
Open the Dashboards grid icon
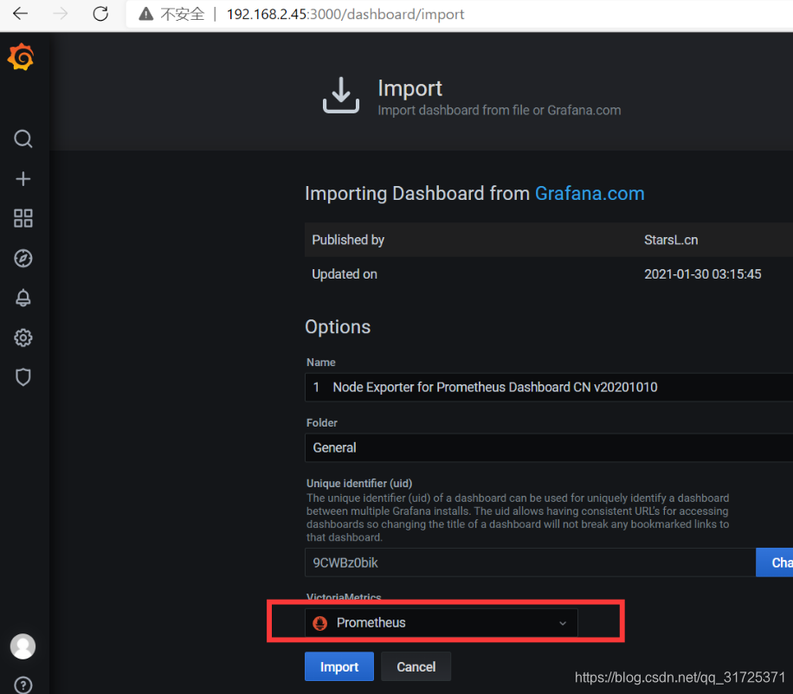[x=23, y=218]
